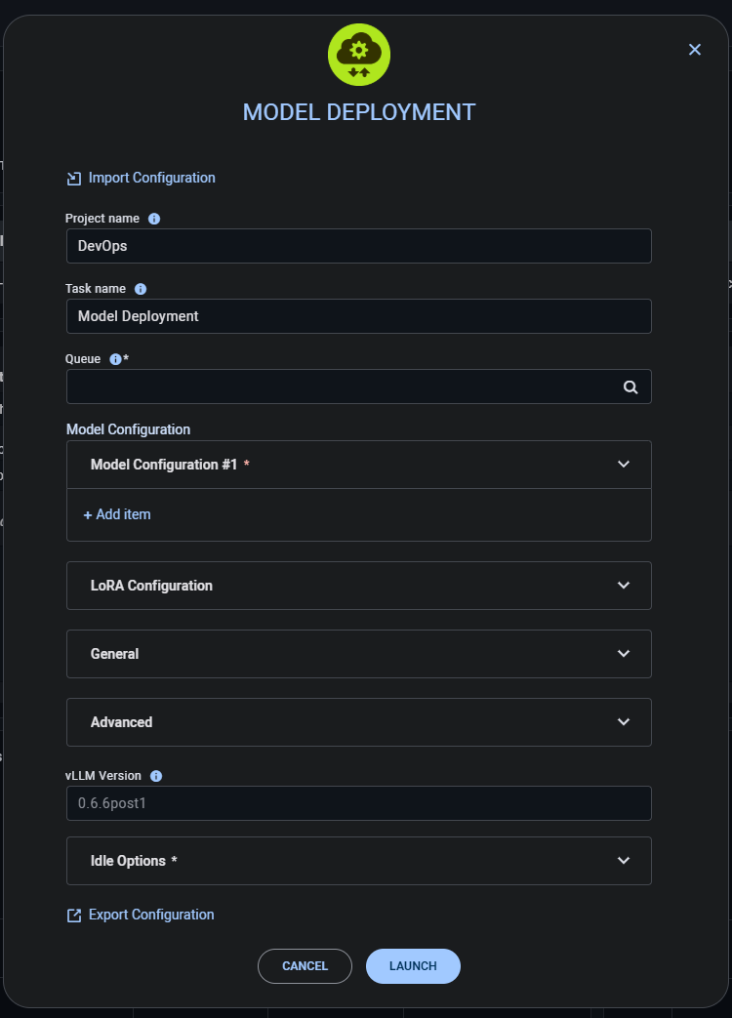Click the Project name info icon

(153, 219)
